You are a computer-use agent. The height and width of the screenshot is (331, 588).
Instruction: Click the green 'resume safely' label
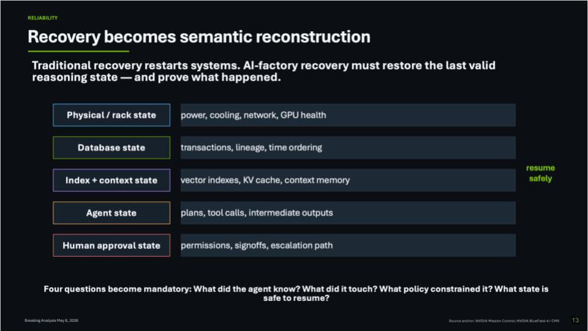click(x=540, y=173)
